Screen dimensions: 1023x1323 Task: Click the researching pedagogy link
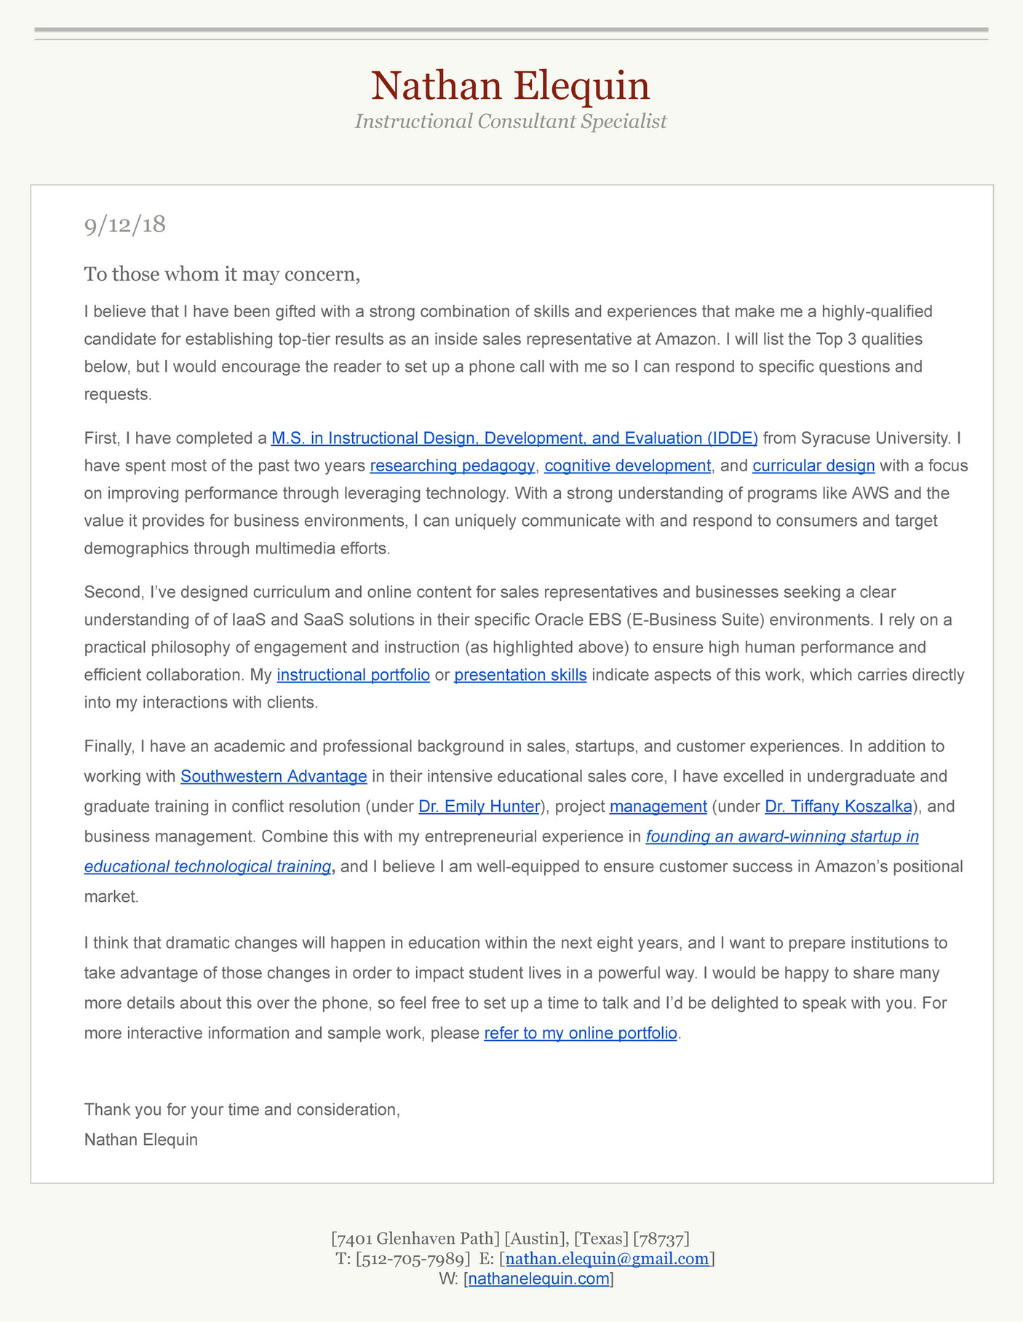coord(452,466)
